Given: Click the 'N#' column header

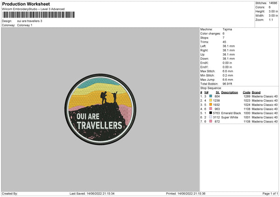Looking at the screenshot, I should click(206, 92).
